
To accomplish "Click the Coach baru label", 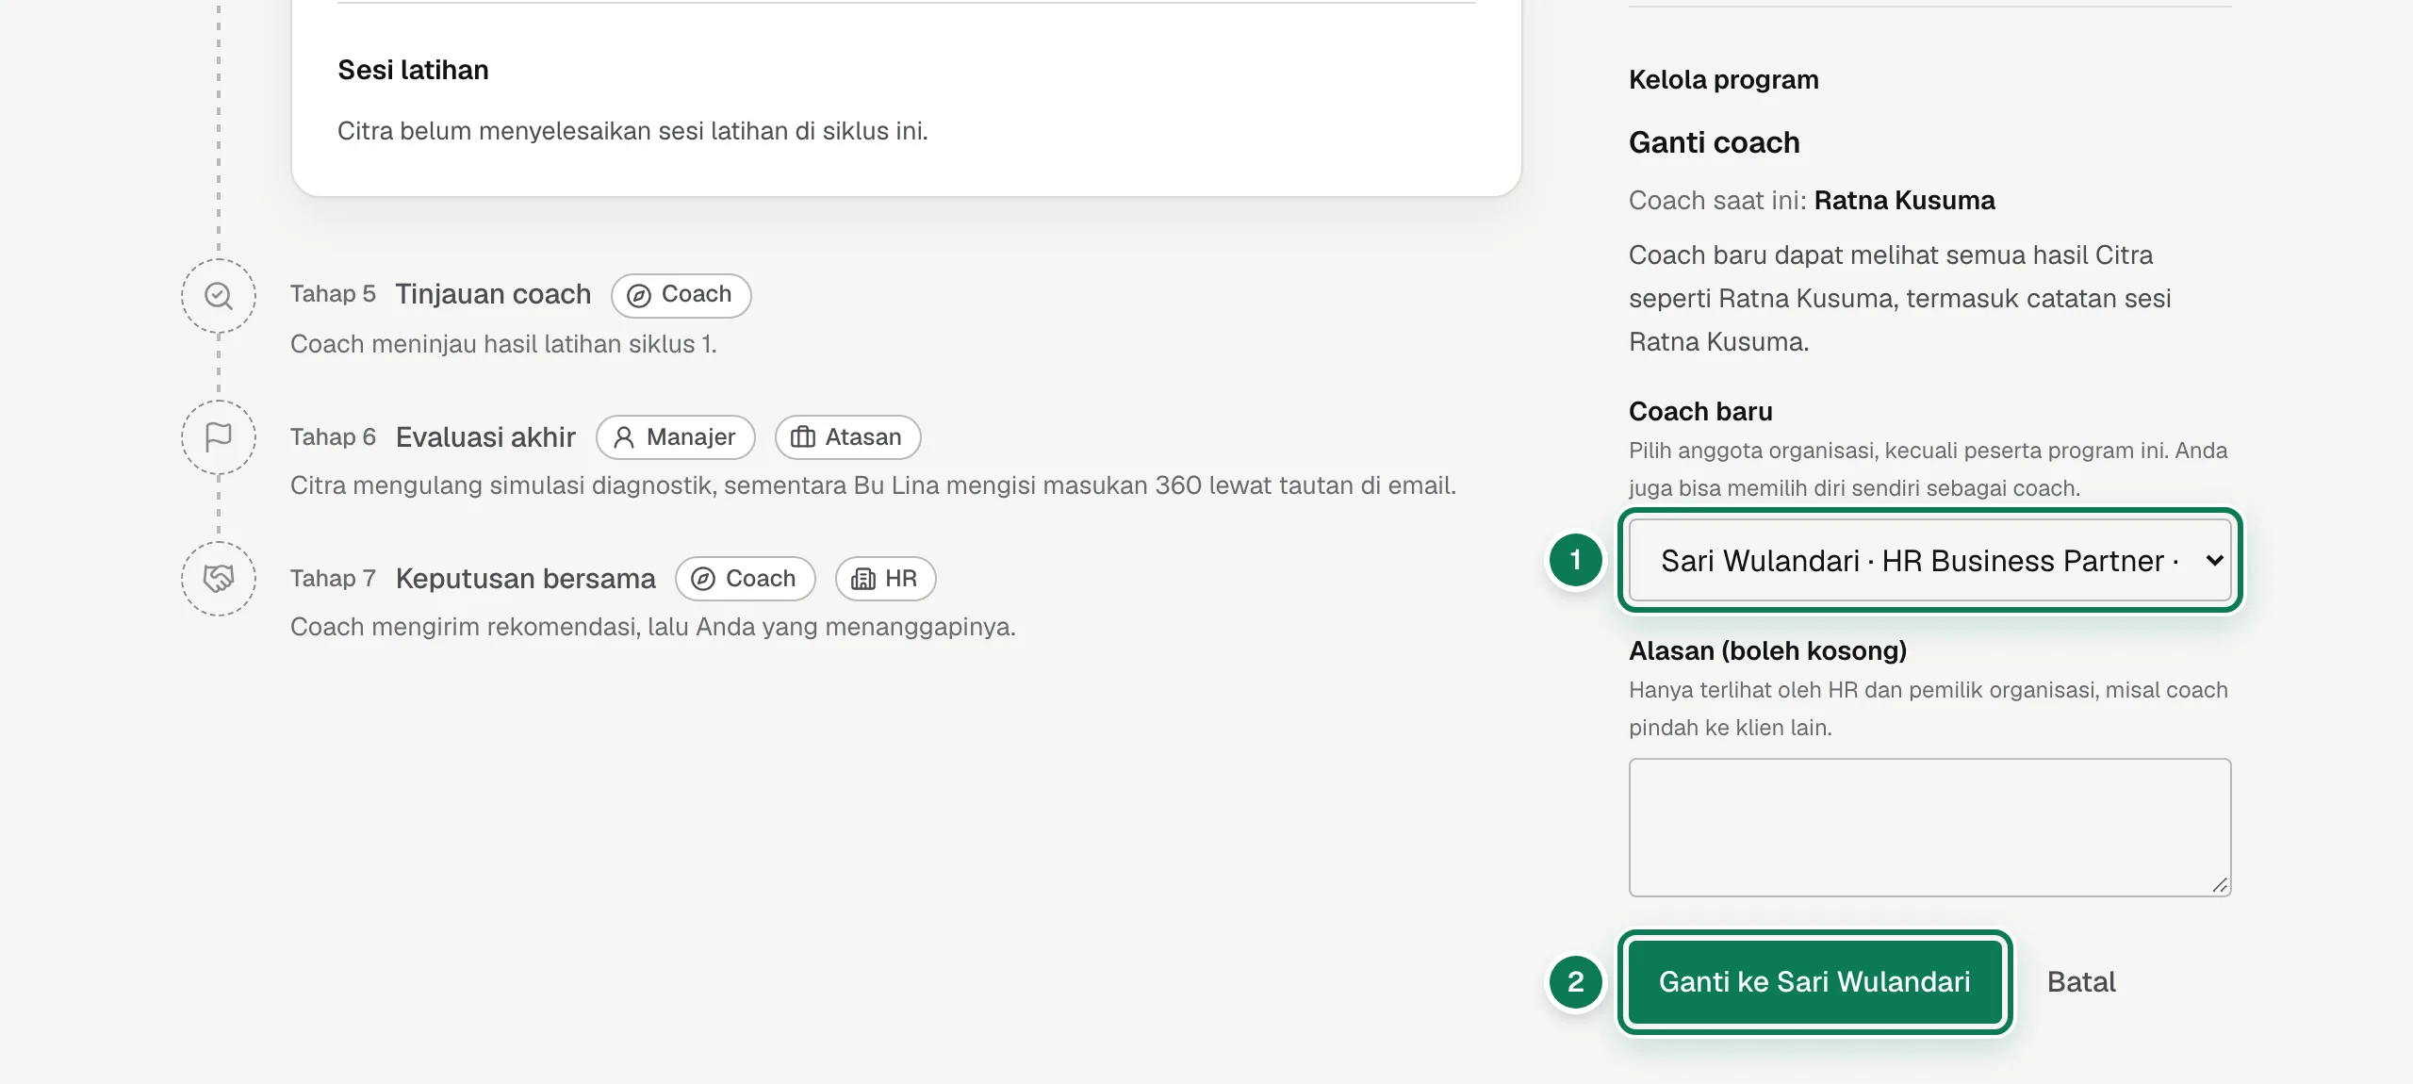I will click(x=1700, y=412).
